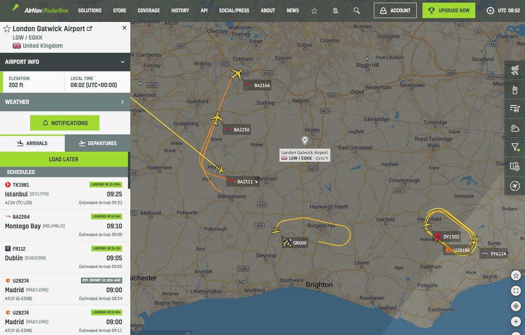This screenshot has width=525, height=335.
Task: Select the BA2166 aircraft icon
Action: (237, 74)
